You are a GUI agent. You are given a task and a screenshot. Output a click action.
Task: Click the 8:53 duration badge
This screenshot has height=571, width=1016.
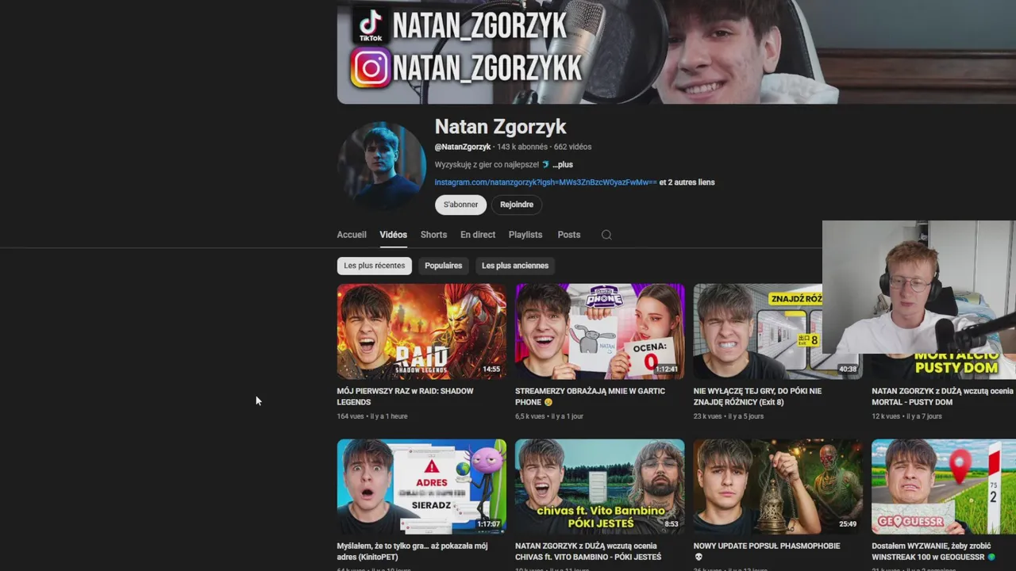[x=672, y=524]
